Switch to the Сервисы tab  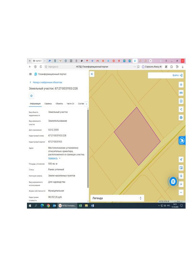tap(48, 103)
